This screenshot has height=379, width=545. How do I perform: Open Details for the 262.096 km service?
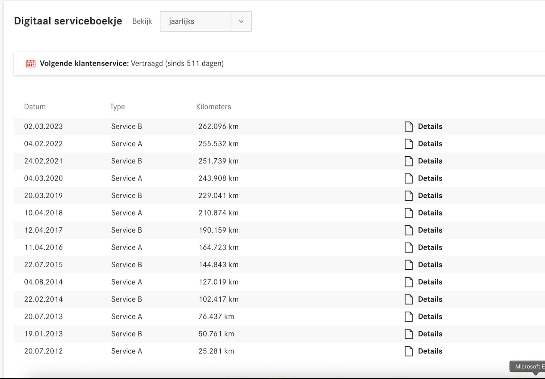click(430, 126)
